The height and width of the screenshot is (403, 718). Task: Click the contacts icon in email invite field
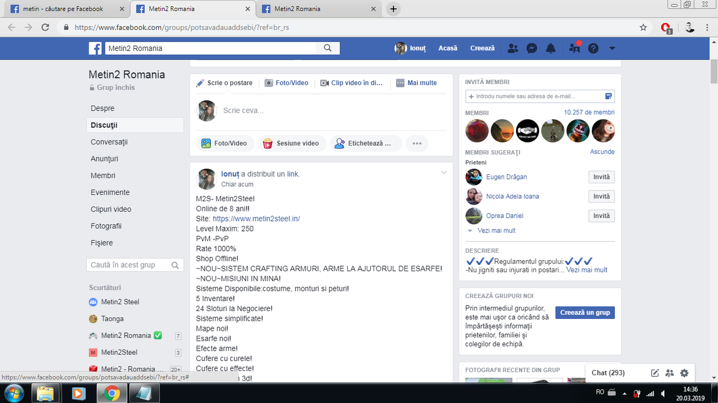coord(609,96)
